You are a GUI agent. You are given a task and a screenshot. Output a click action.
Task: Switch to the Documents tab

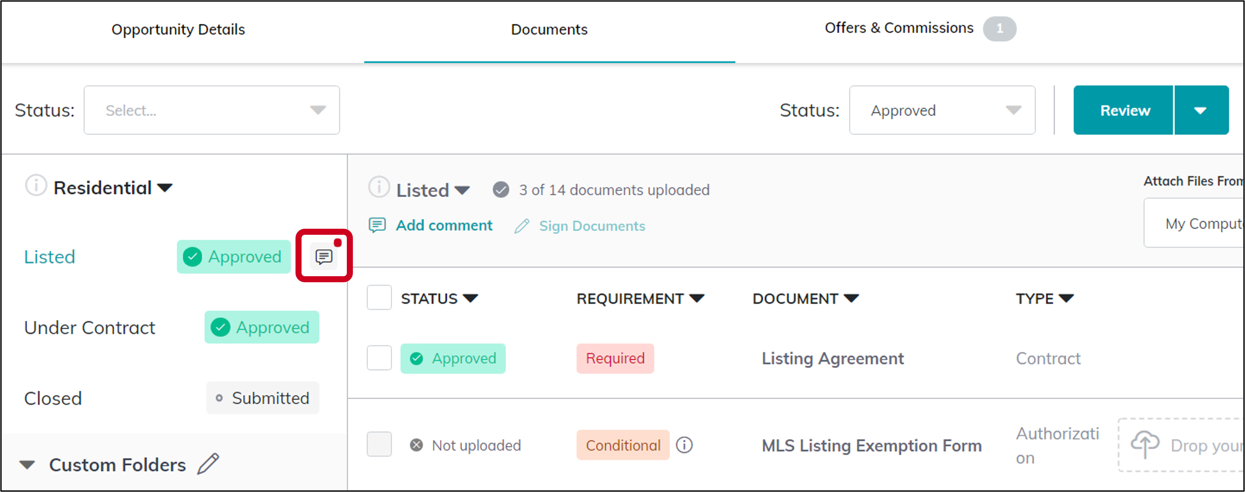(x=549, y=29)
